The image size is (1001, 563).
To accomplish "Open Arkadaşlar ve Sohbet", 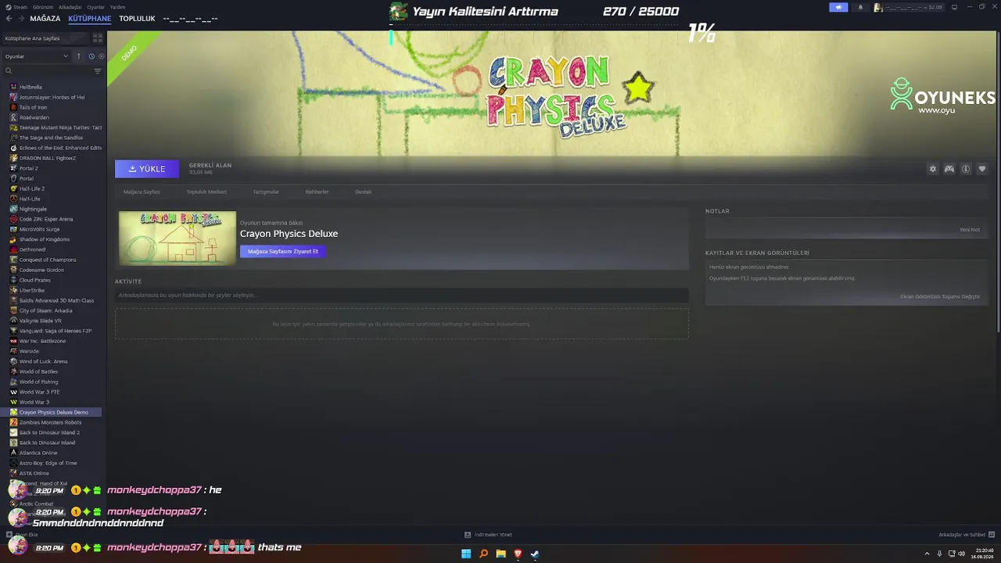I will (x=966, y=535).
